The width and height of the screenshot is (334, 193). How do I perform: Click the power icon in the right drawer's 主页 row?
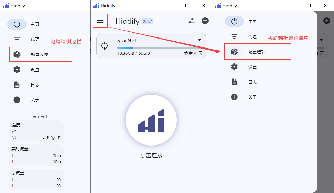tap(234, 21)
